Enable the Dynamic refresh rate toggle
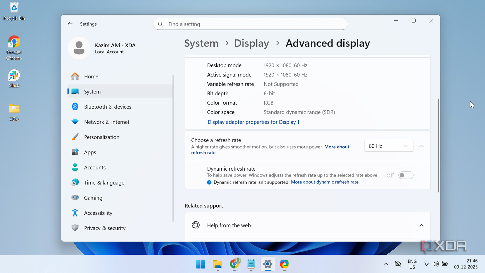485x273 pixels. [406, 175]
